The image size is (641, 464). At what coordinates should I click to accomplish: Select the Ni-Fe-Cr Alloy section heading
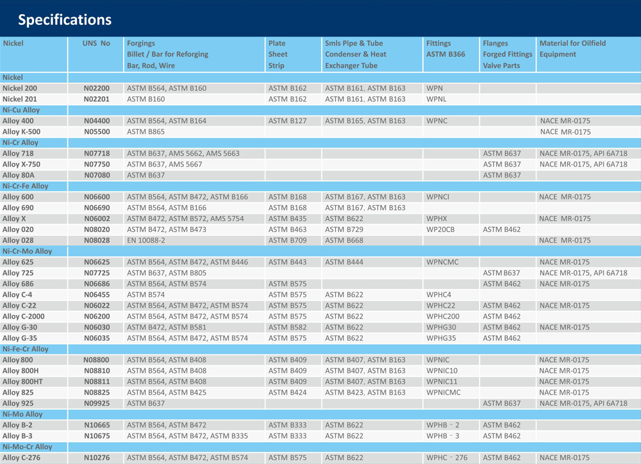26,349
